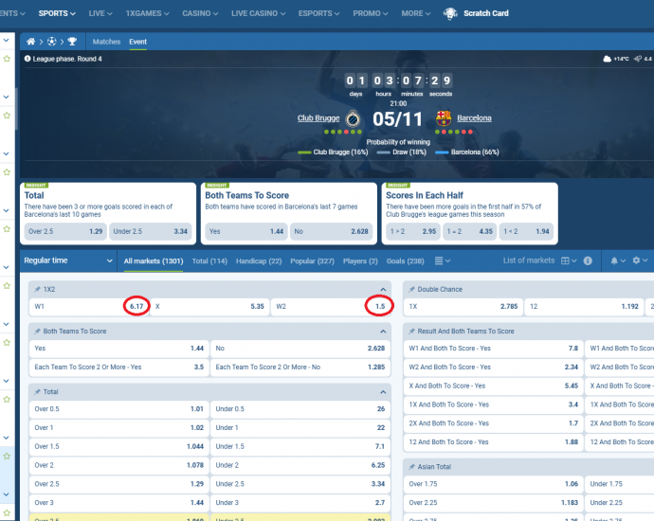Open the MORE menu

416,13
